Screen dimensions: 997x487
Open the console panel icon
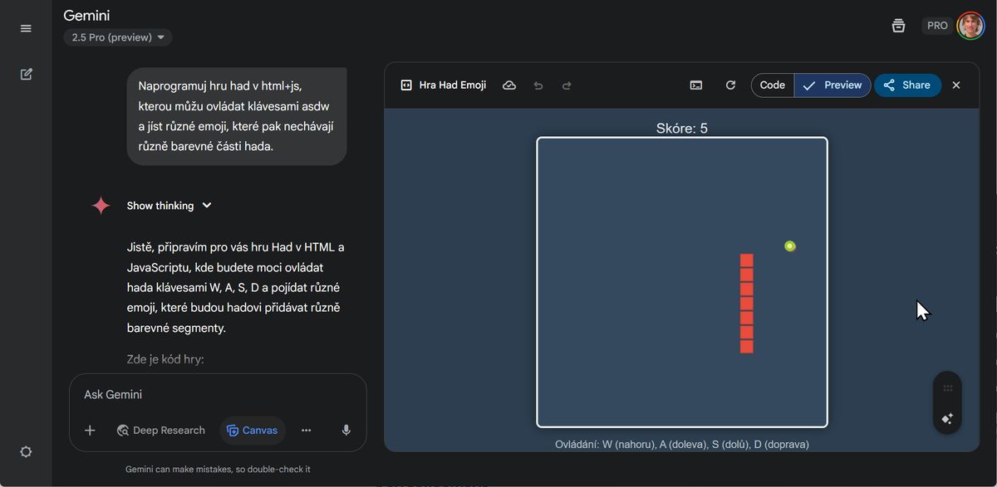[x=696, y=85]
